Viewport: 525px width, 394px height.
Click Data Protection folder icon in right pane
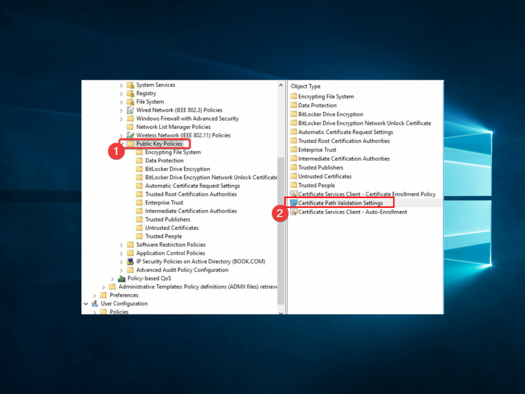click(x=294, y=105)
